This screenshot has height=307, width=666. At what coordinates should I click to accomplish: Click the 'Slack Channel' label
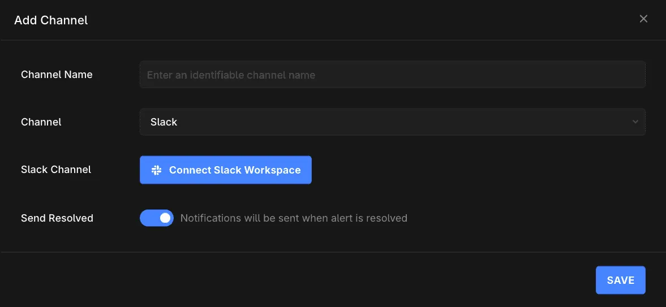pyautogui.click(x=56, y=170)
